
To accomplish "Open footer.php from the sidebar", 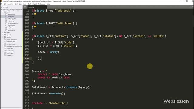I will pos(10,48).
